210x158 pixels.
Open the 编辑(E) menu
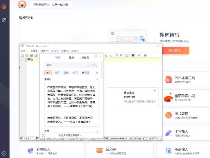click(x=35, y=51)
